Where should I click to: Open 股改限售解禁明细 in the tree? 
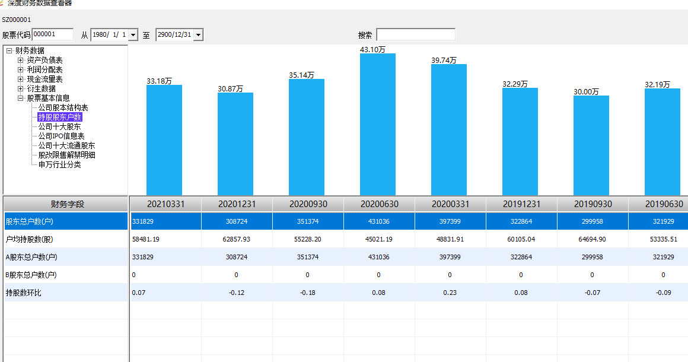(66, 155)
